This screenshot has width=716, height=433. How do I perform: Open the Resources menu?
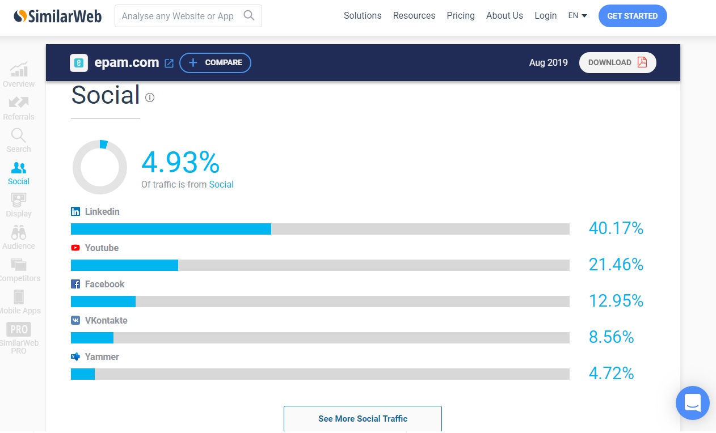click(414, 16)
